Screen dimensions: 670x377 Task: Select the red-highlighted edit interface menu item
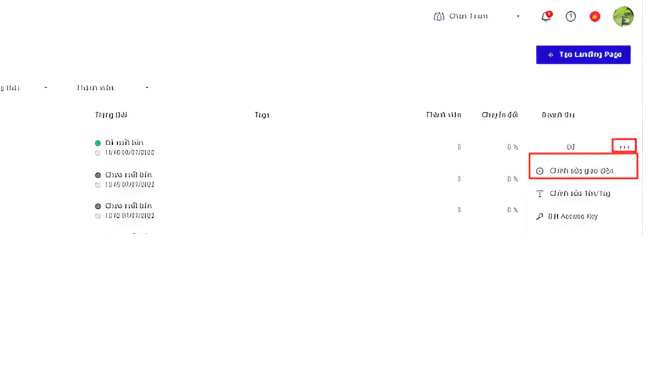point(582,171)
